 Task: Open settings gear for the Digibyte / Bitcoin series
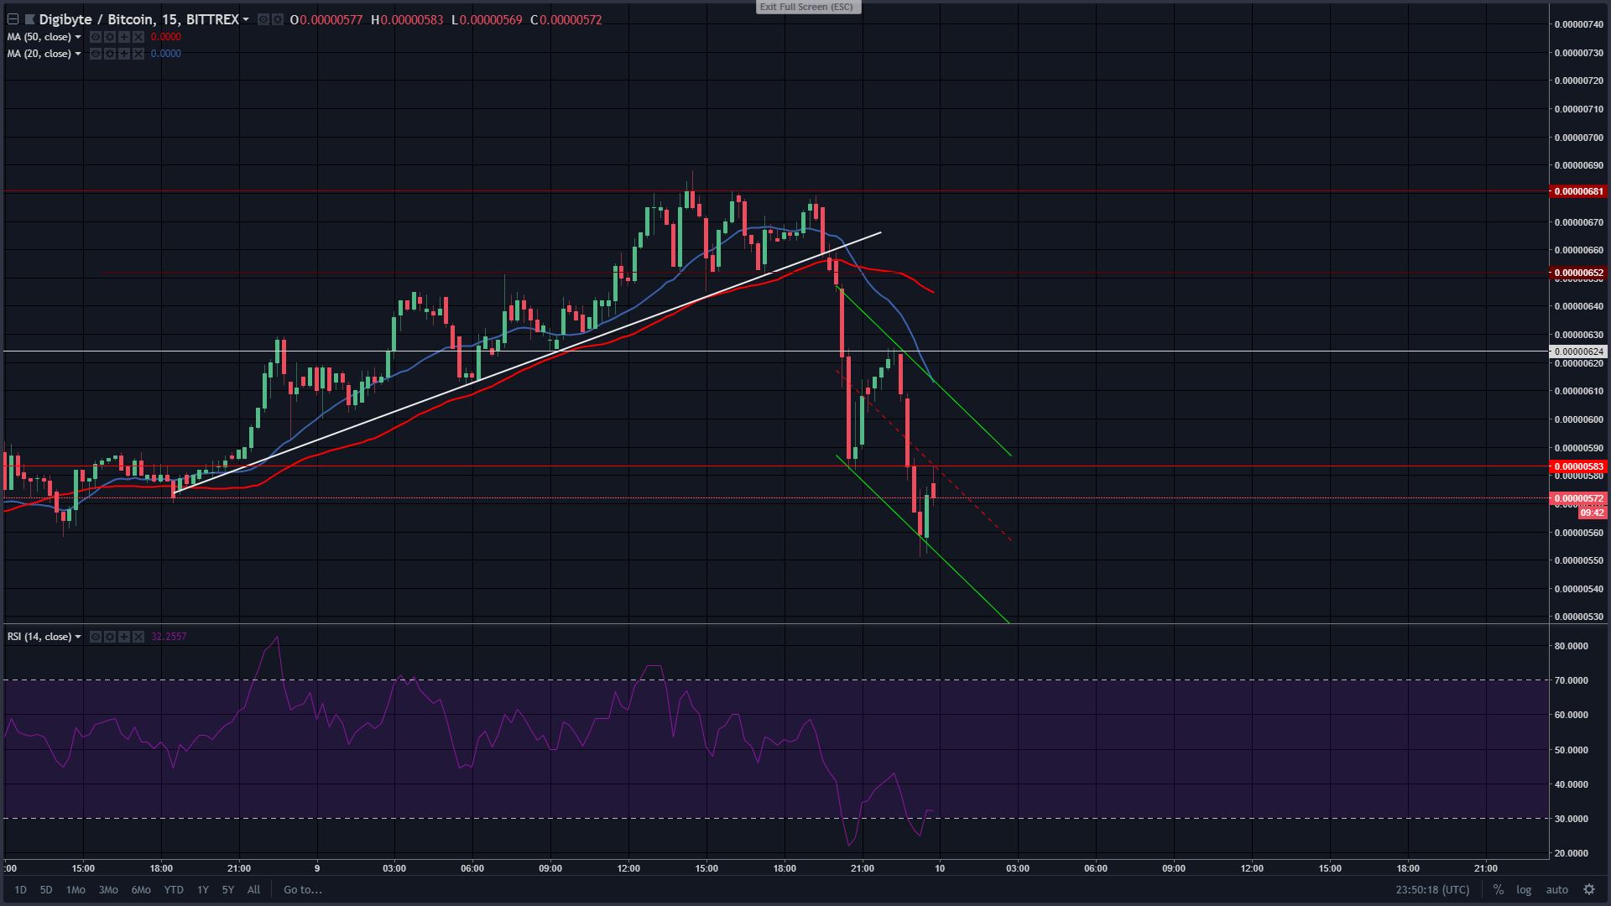pyautogui.click(x=278, y=19)
